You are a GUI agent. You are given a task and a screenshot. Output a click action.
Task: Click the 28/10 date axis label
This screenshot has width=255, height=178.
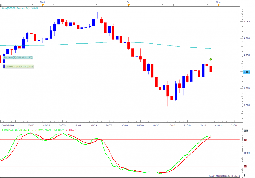point(203,125)
